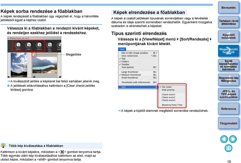
Task: Open Alapvető műveletek chapter
Action: click(x=228, y=36)
